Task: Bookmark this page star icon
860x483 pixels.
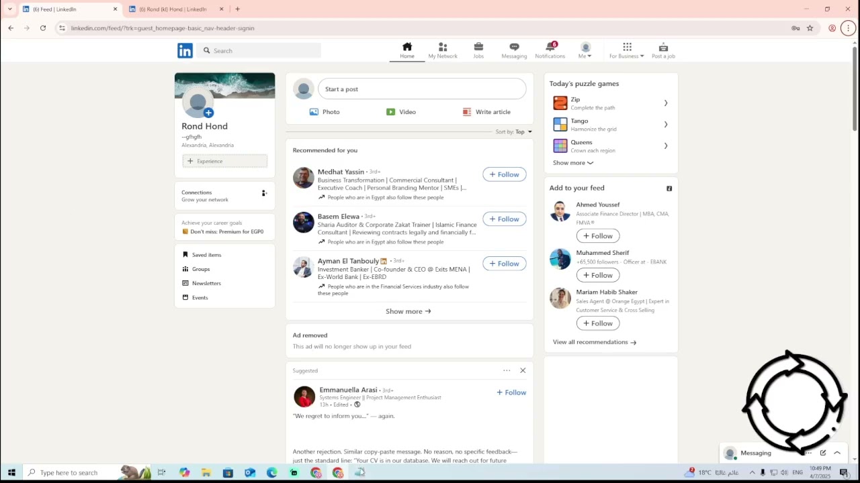Action: (x=810, y=28)
